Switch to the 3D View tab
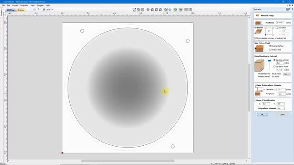 (x=21, y=10)
